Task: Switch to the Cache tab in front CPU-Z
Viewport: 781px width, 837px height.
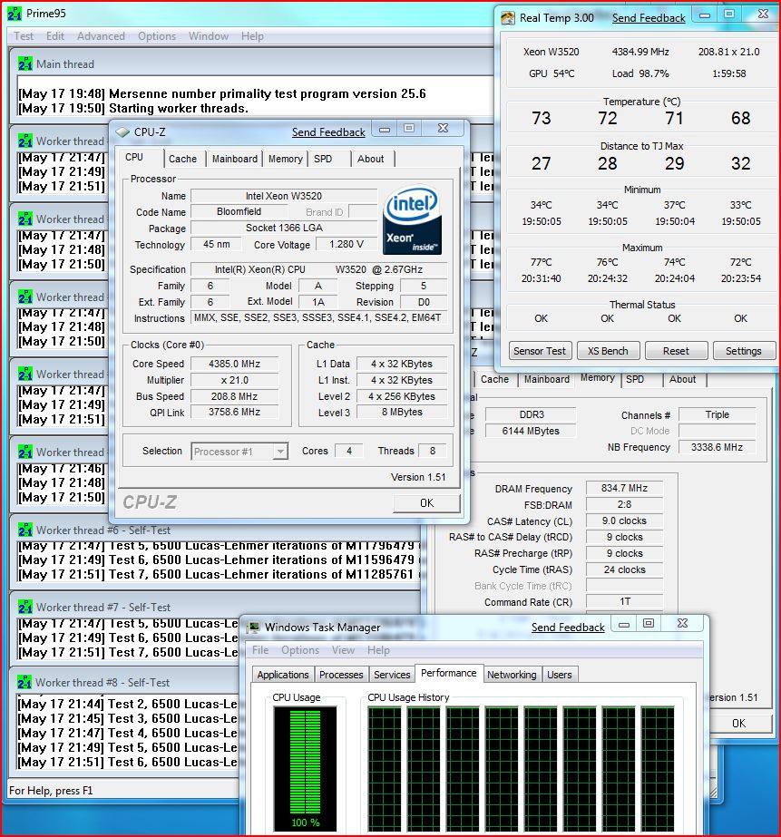Action: [x=182, y=159]
